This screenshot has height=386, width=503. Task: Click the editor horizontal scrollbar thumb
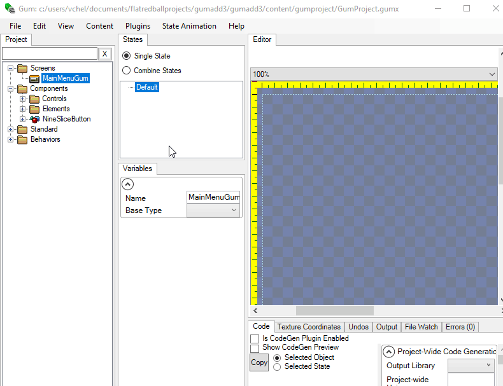pyautogui.click(x=334, y=310)
